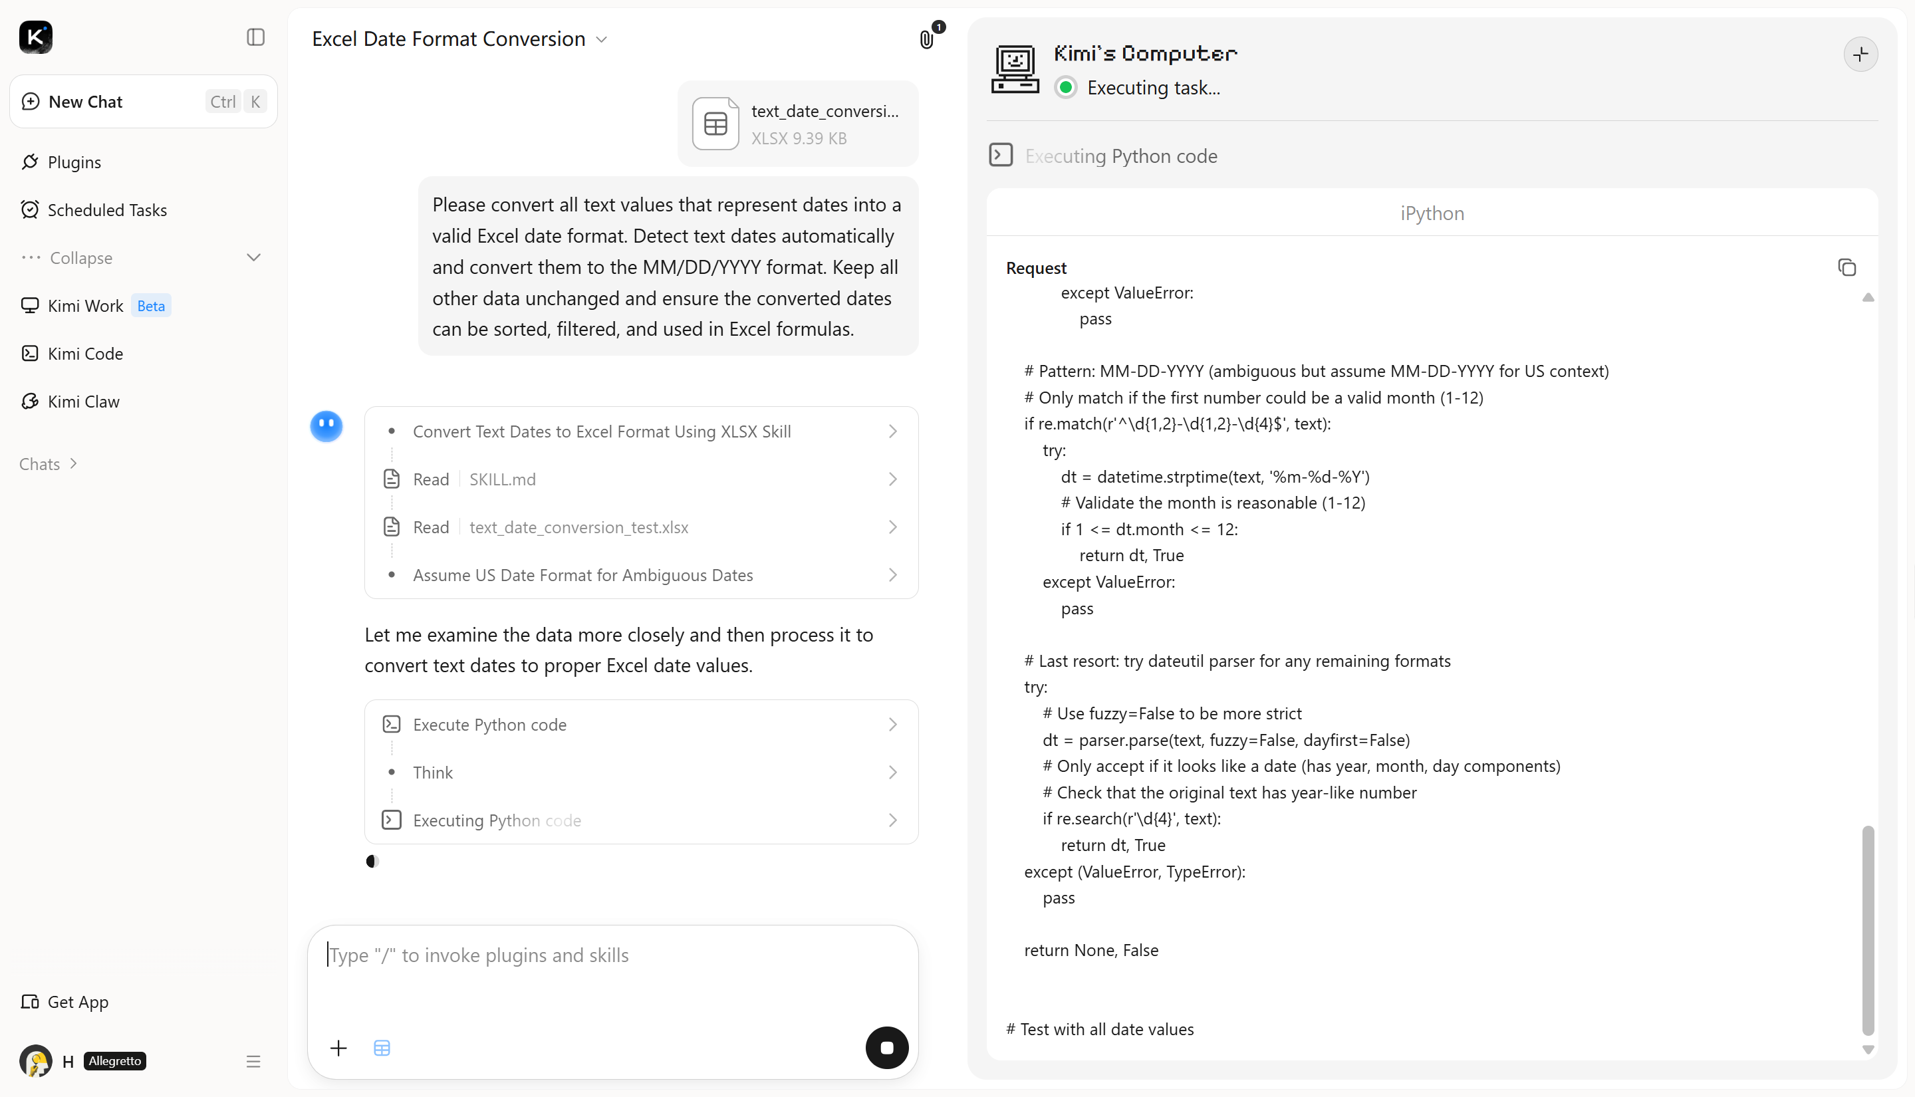Open the attachments paperclip icon
This screenshot has width=1915, height=1097.
point(927,39)
